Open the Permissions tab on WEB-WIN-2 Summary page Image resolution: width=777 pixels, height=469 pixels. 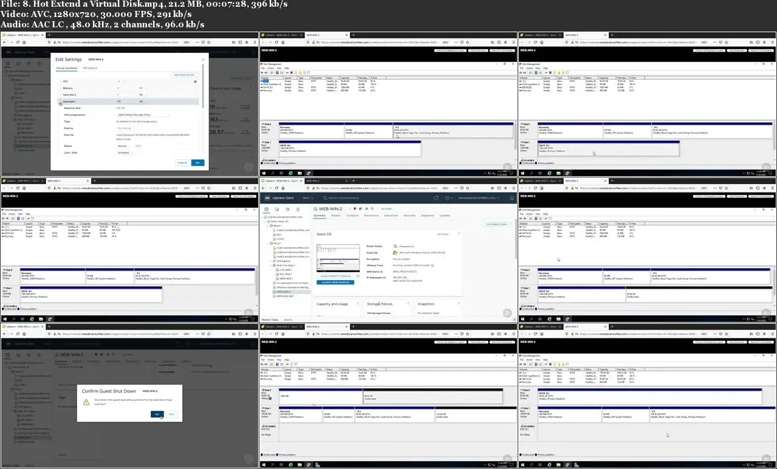371,216
